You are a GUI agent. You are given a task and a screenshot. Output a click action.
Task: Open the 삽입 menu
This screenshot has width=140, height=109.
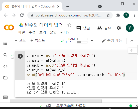click(x=53, y=32)
